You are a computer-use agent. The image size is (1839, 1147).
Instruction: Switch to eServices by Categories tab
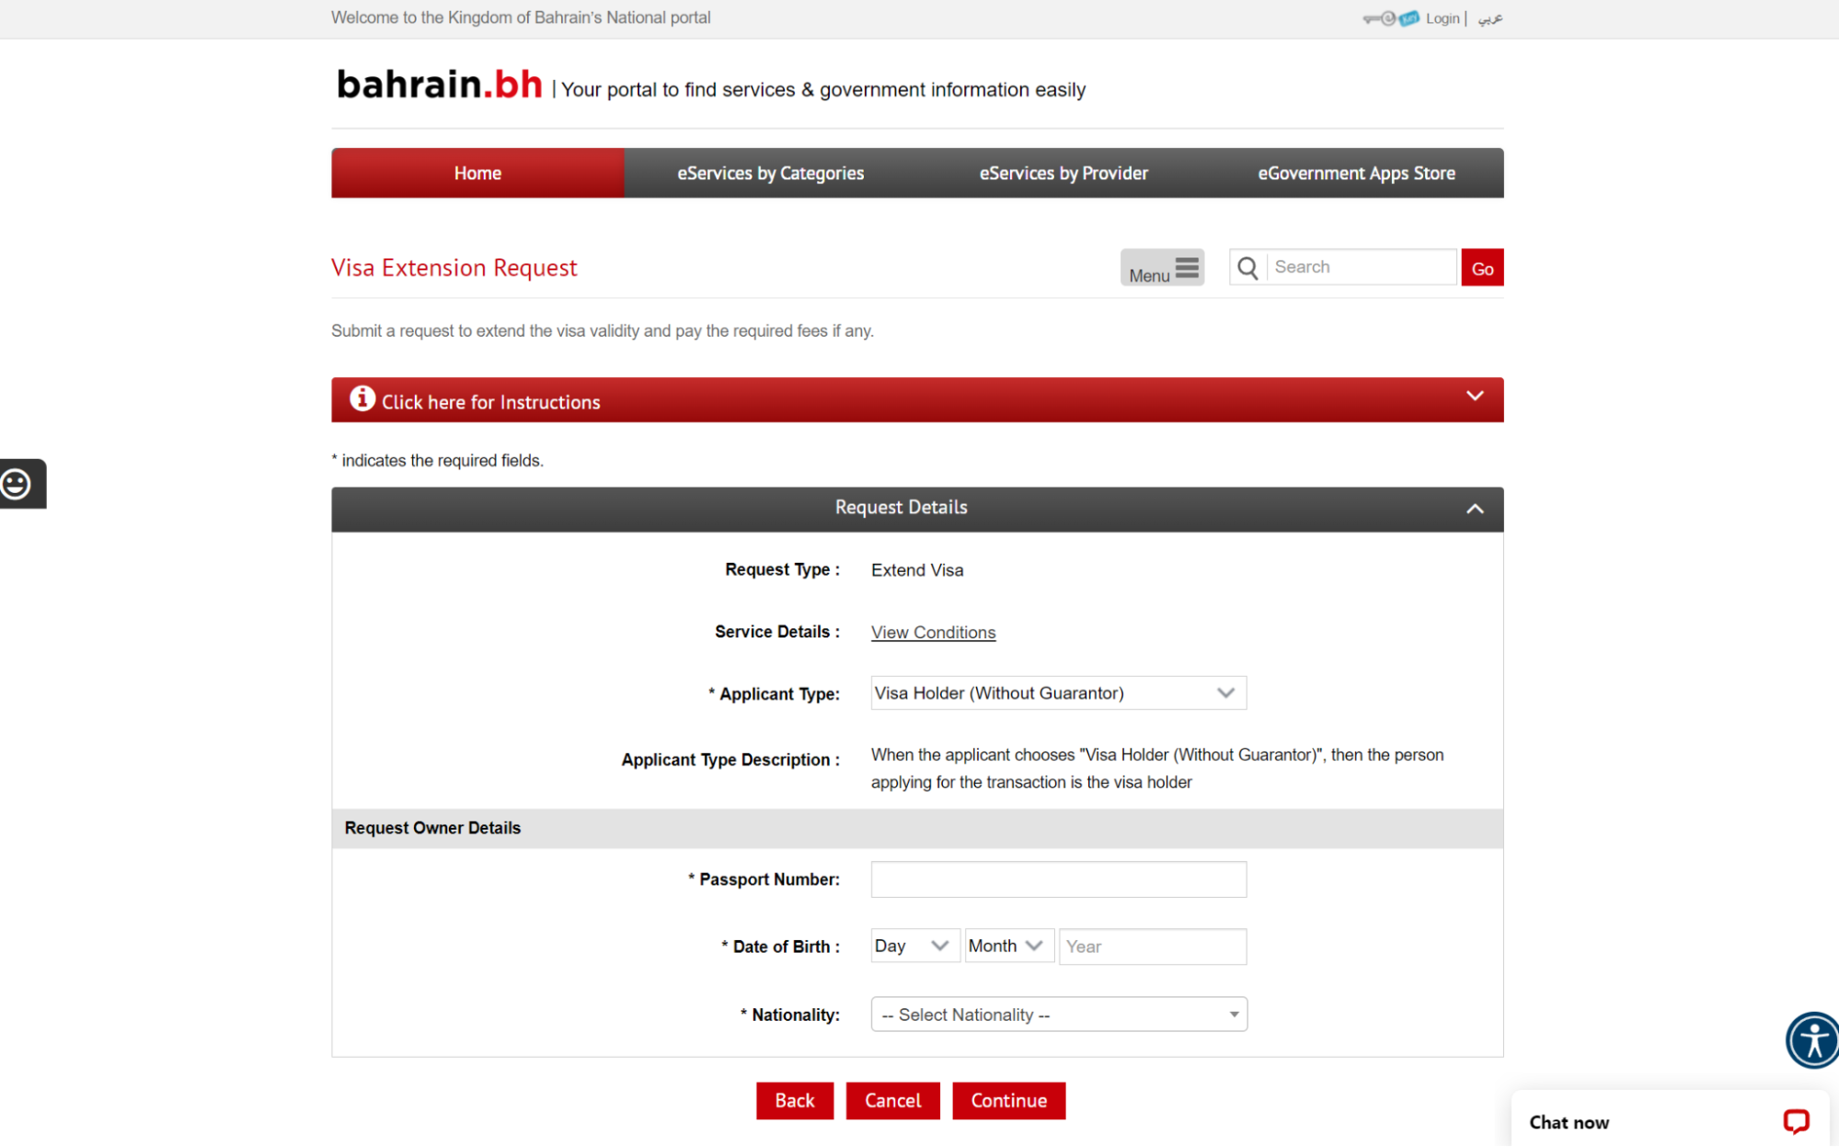(770, 173)
